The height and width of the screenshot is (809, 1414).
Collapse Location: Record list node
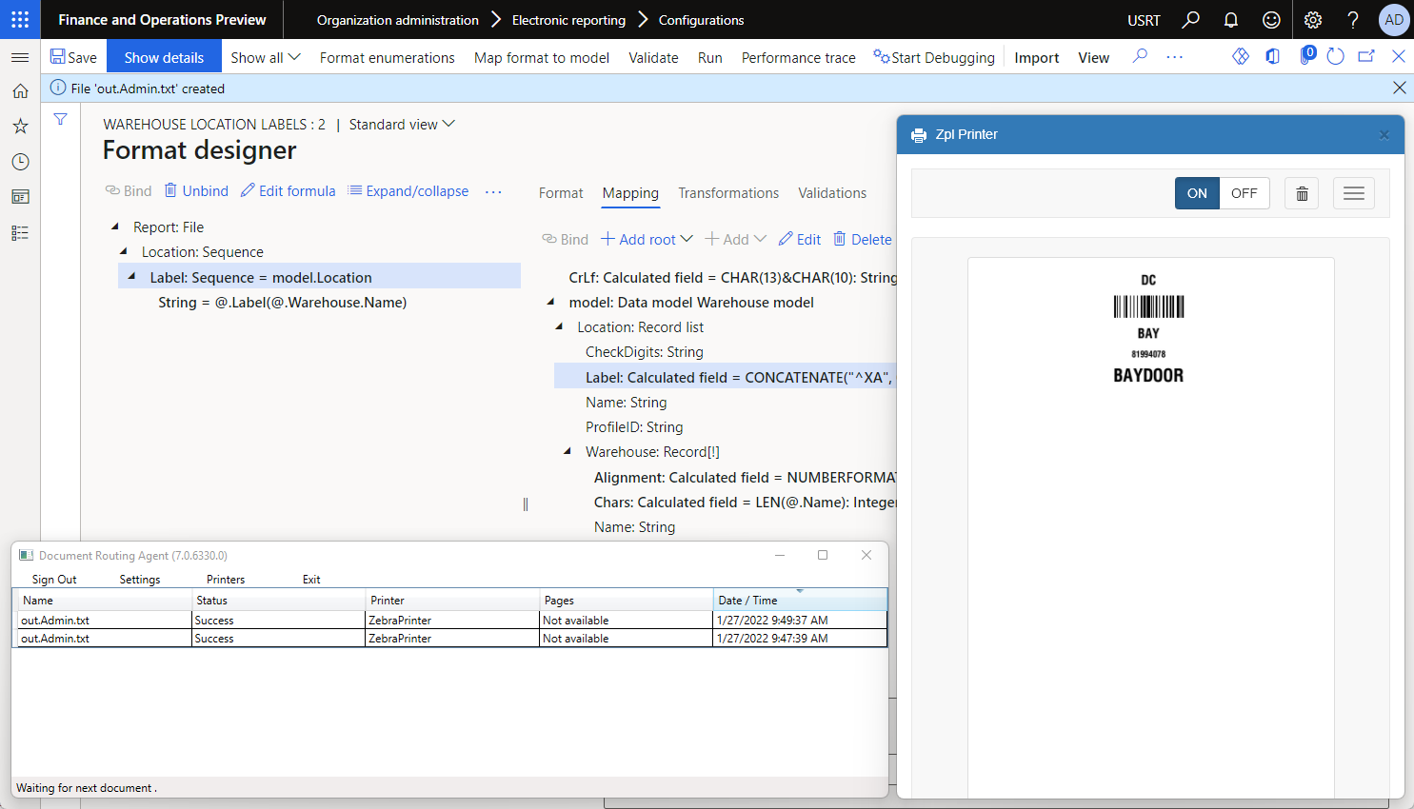coord(559,326)
